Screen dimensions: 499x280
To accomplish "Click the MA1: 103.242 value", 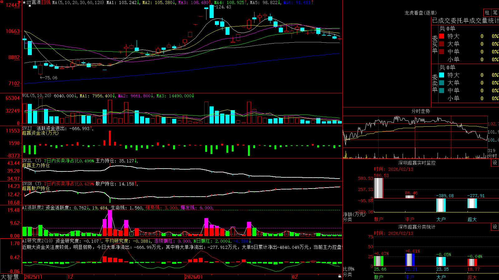I will click(x=123, y=2).
